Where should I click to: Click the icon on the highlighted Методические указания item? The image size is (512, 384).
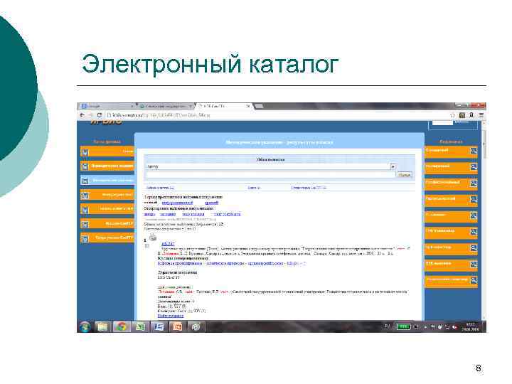(85, 181)
